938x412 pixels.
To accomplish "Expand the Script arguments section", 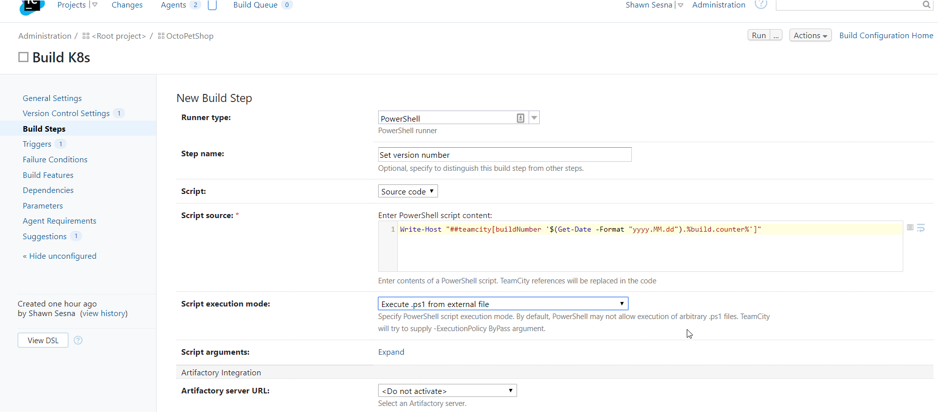I will [391, 352].
